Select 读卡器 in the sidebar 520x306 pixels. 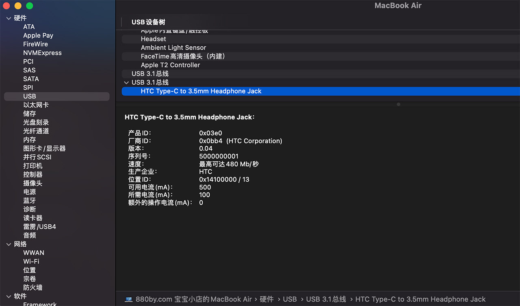[33, 218]
